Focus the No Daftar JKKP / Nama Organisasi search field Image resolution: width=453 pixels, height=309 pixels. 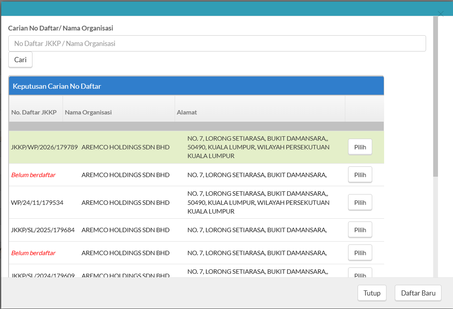coord(217,43)
